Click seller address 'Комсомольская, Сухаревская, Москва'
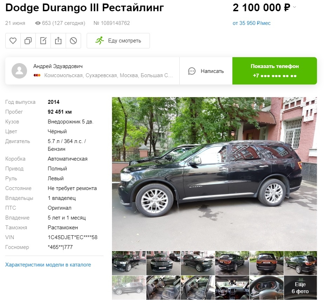The image size is (324, 304). click(x=108, y=75)
